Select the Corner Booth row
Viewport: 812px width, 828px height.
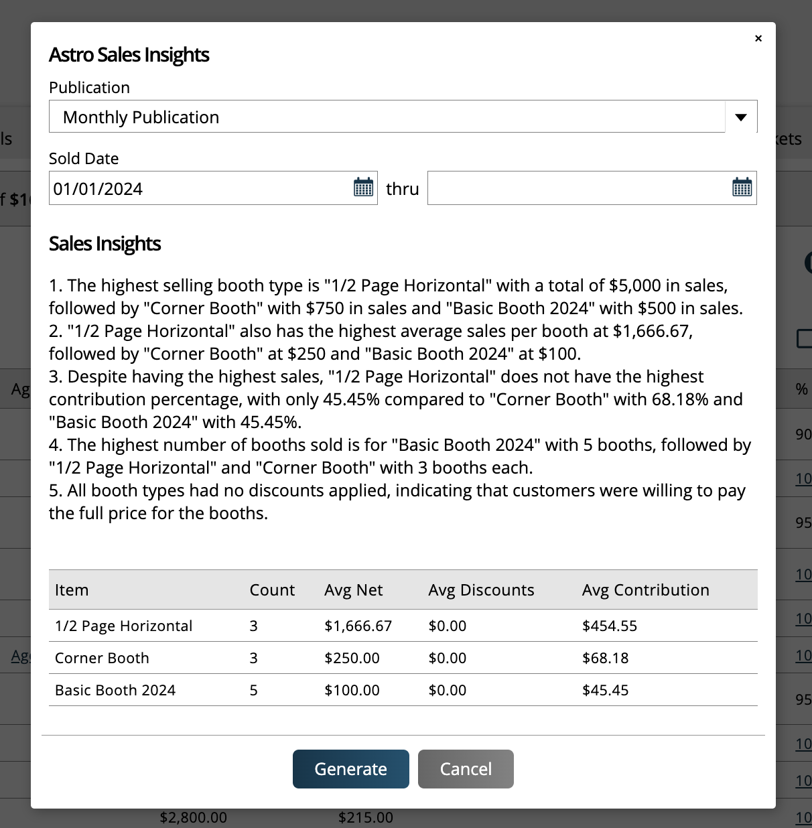(x=268, y=658)
